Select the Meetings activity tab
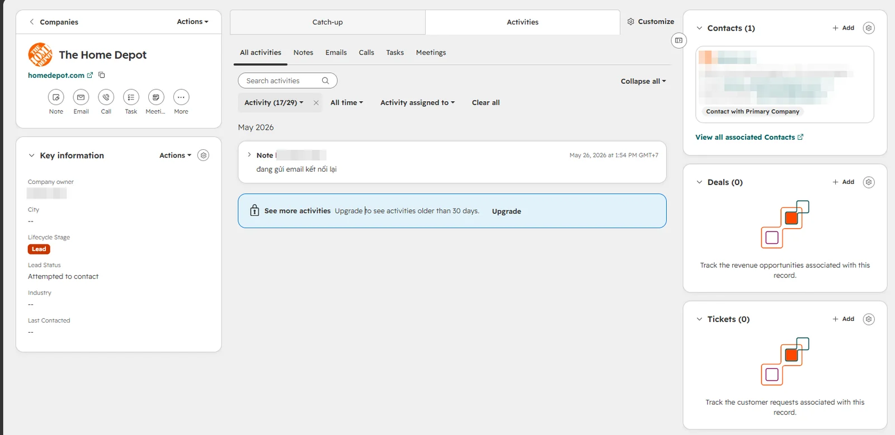Image resolution: width=895 pixels, height=435 pixels. tap(431, 53)
